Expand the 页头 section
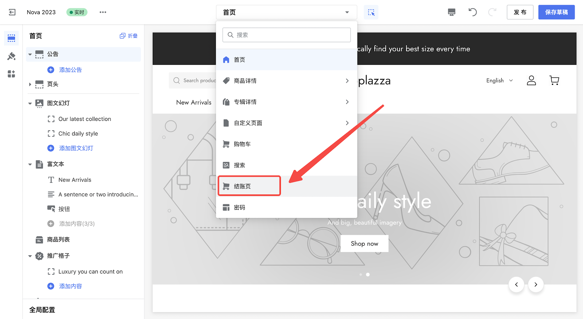The image size is (583, 319). [x=30, y=84]
